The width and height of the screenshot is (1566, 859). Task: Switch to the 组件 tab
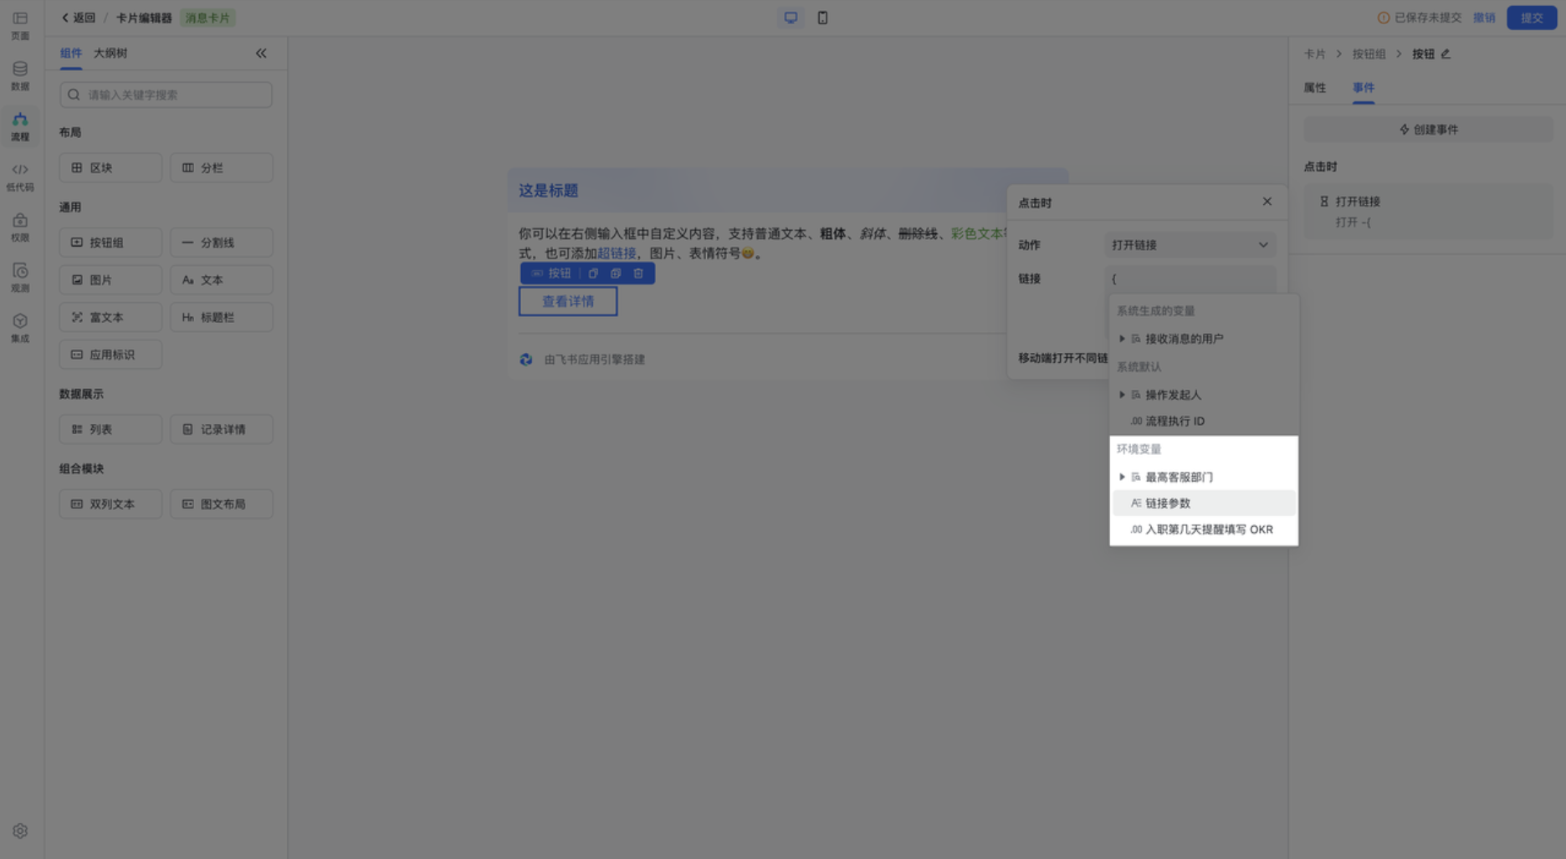coord(71,53)
